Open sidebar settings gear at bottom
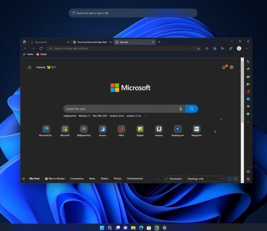The image size is (267, 231). (x=248, y=179)
